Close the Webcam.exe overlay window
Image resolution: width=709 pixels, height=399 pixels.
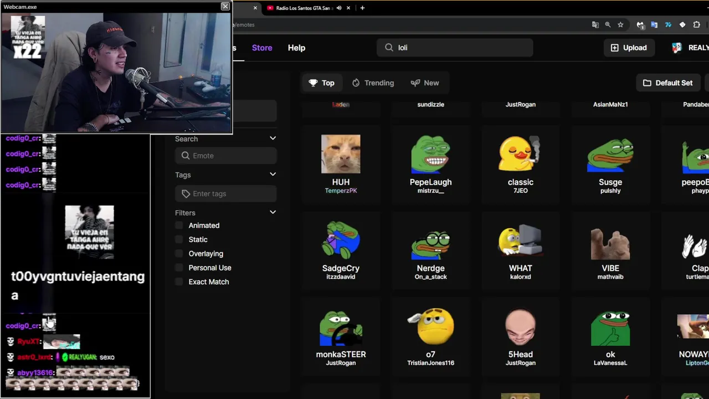225,6
